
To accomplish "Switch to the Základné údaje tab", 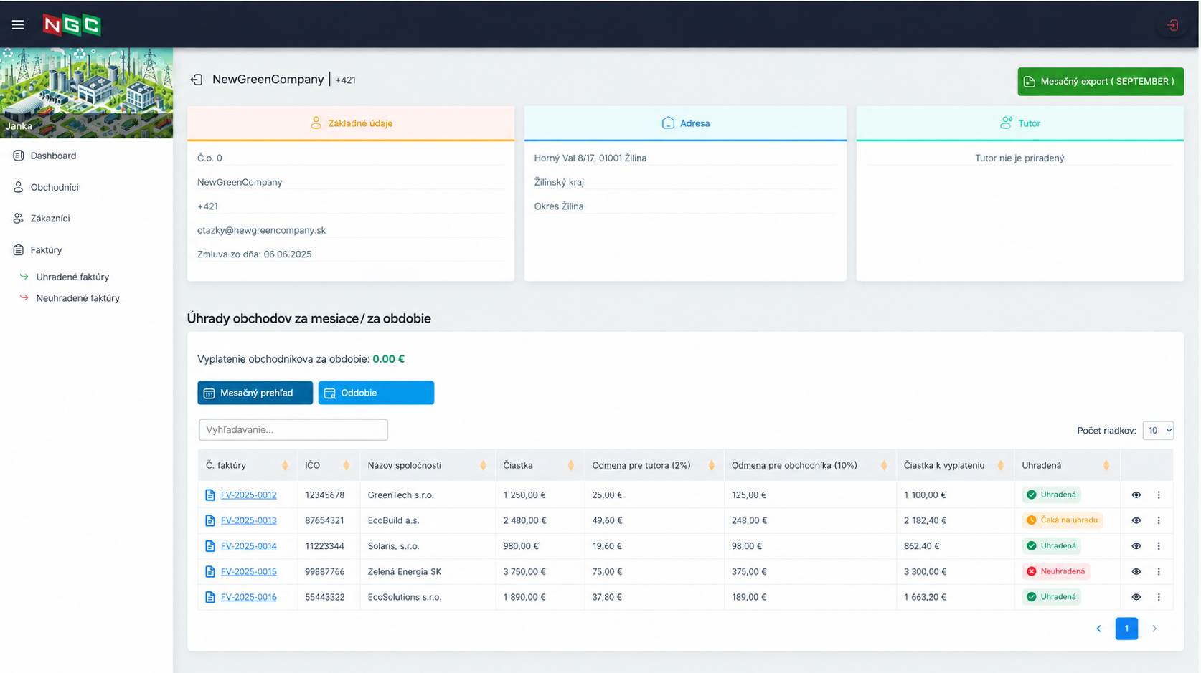I will click(351, 123).
